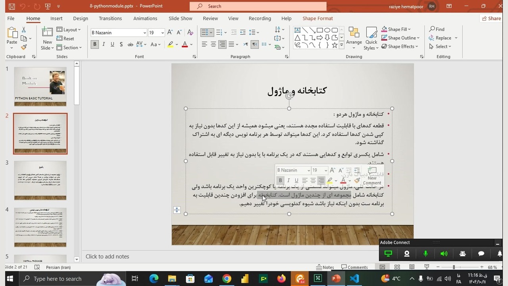Viewport: 508px width, 286px height.
Task: Open the Animations tab
Action: pyautogui.click(x=145, y=18)
